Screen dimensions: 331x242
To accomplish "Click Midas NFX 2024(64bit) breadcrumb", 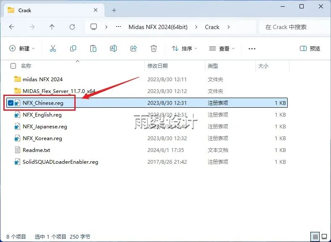I will click(x=158, y=27).
